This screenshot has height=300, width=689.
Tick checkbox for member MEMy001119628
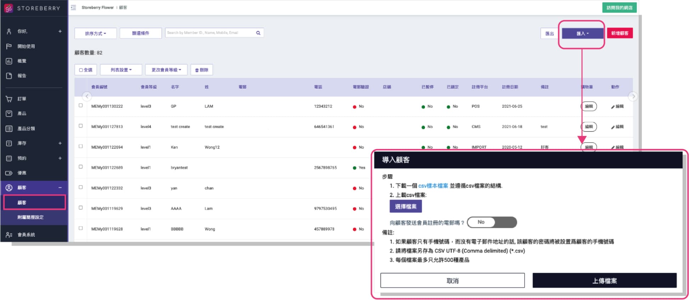[81, 228]
